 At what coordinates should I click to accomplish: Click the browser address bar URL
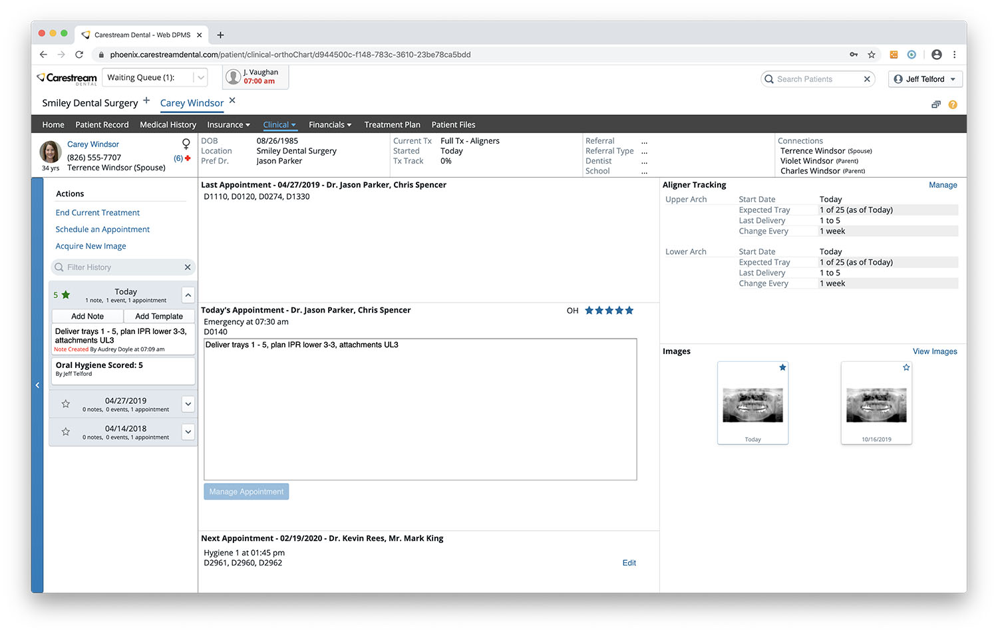(290, 55)
